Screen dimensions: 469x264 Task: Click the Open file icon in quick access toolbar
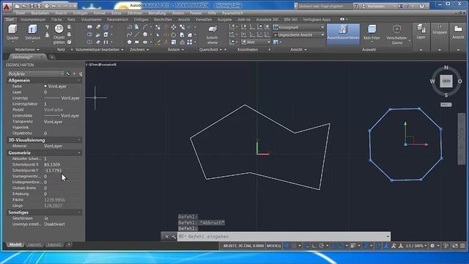[x=25, y=6]
